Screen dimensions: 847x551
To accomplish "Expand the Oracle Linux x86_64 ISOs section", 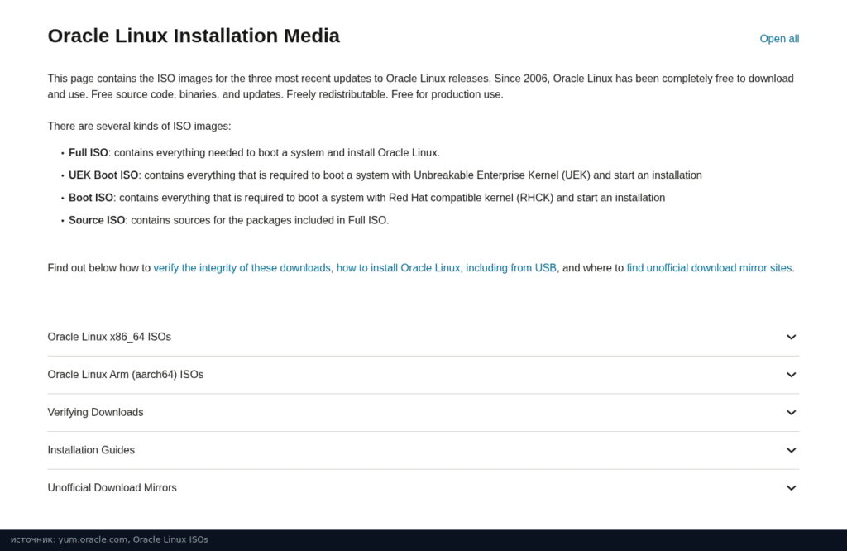I will pyautogui.click(x=423, y=337).
